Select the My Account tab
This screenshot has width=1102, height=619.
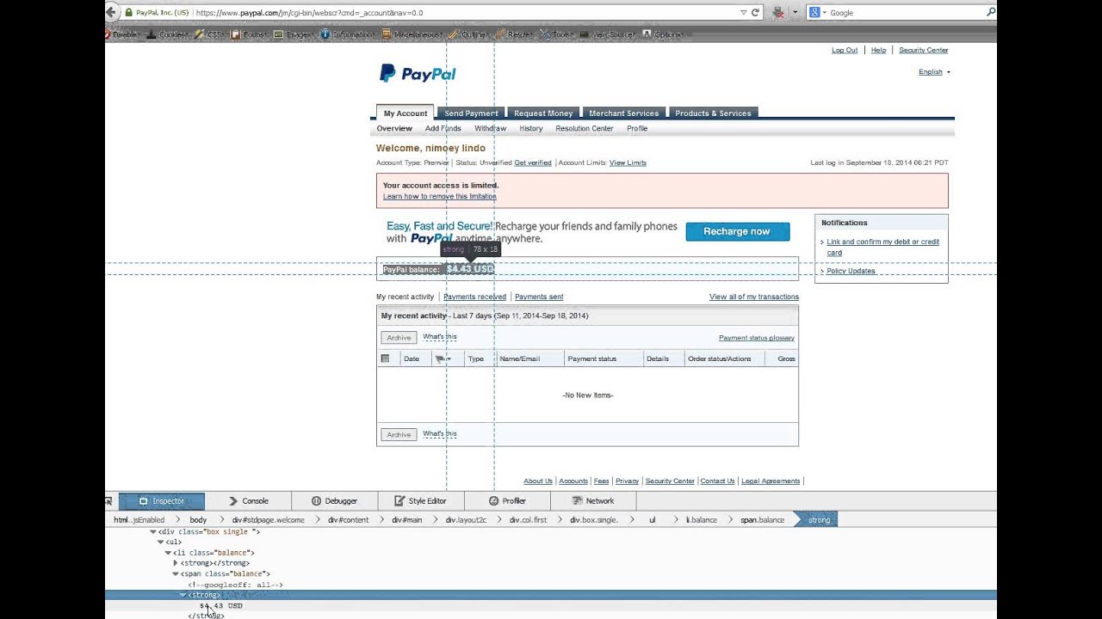(406, 113)
